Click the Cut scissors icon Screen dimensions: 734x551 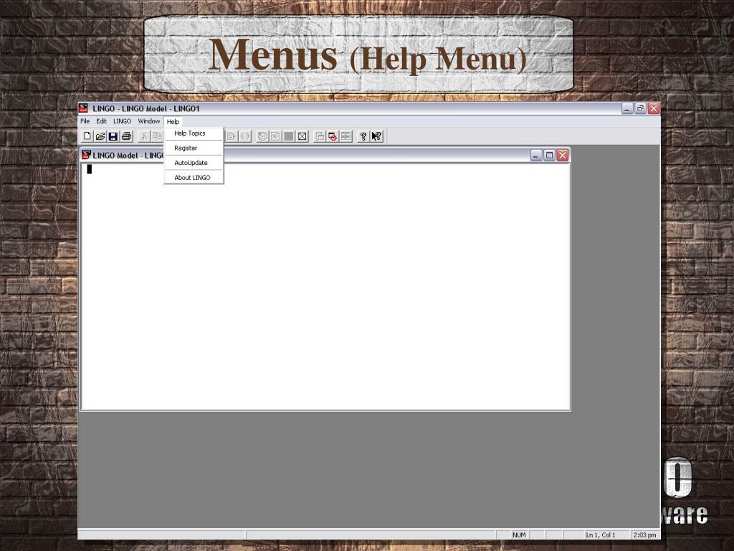click(144, 136)
